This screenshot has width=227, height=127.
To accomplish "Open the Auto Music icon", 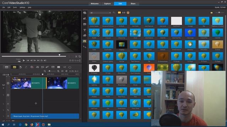I will click(43, 67).
